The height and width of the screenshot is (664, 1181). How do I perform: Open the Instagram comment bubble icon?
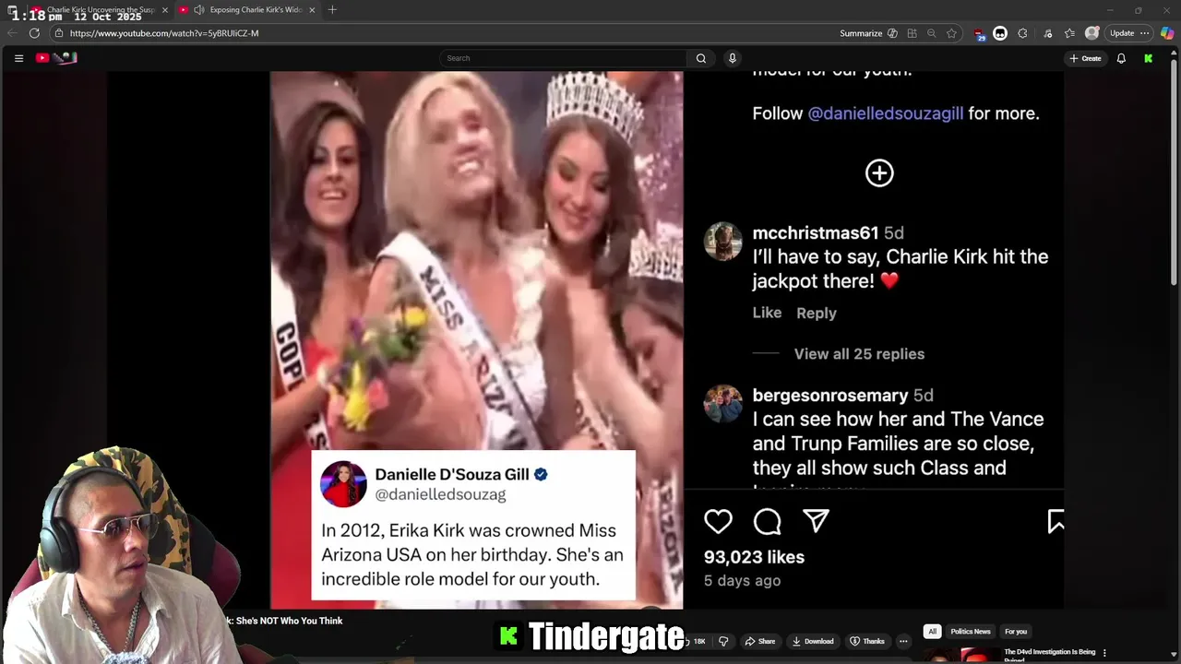tap(767, 522)
